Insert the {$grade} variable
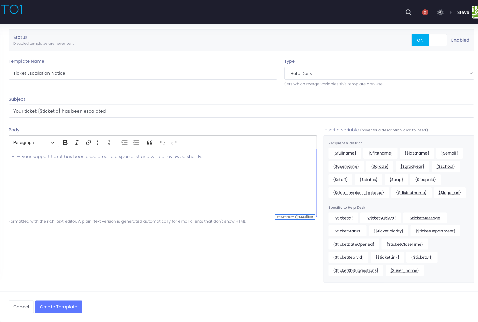Viewport: 478px width, 322px height. pos(380,166)
